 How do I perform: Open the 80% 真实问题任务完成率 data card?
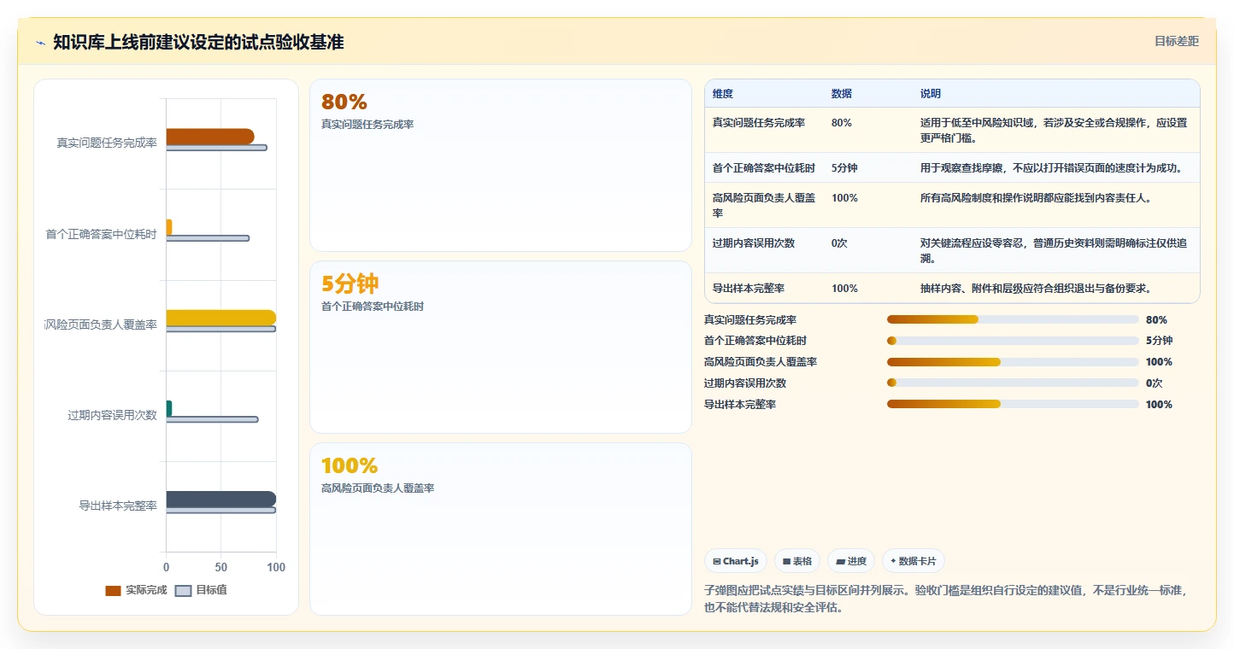pos(500,165)
